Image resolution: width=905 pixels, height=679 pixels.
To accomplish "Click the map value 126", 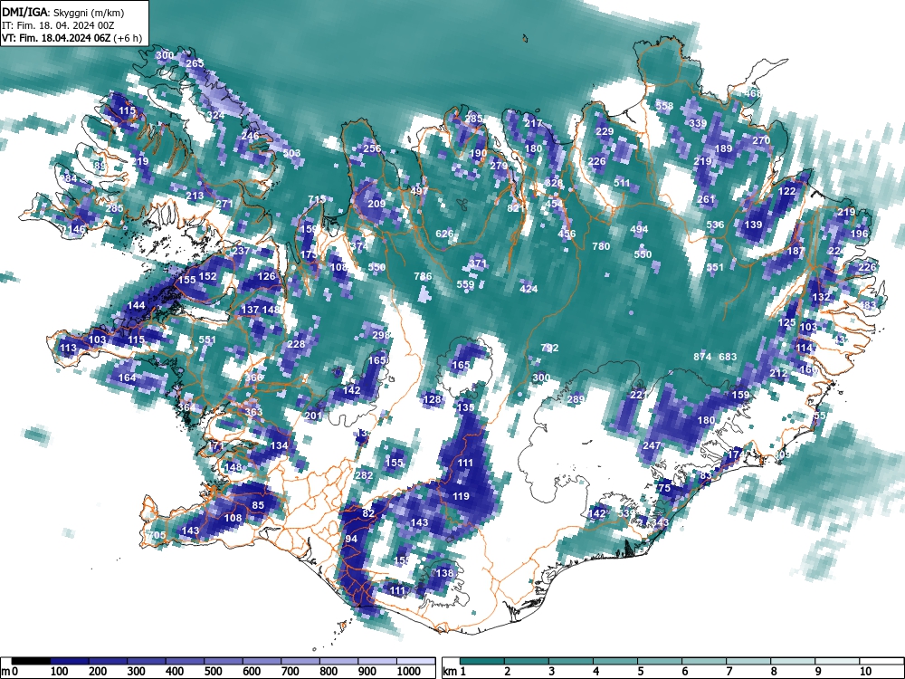I will tap(267, 276).
